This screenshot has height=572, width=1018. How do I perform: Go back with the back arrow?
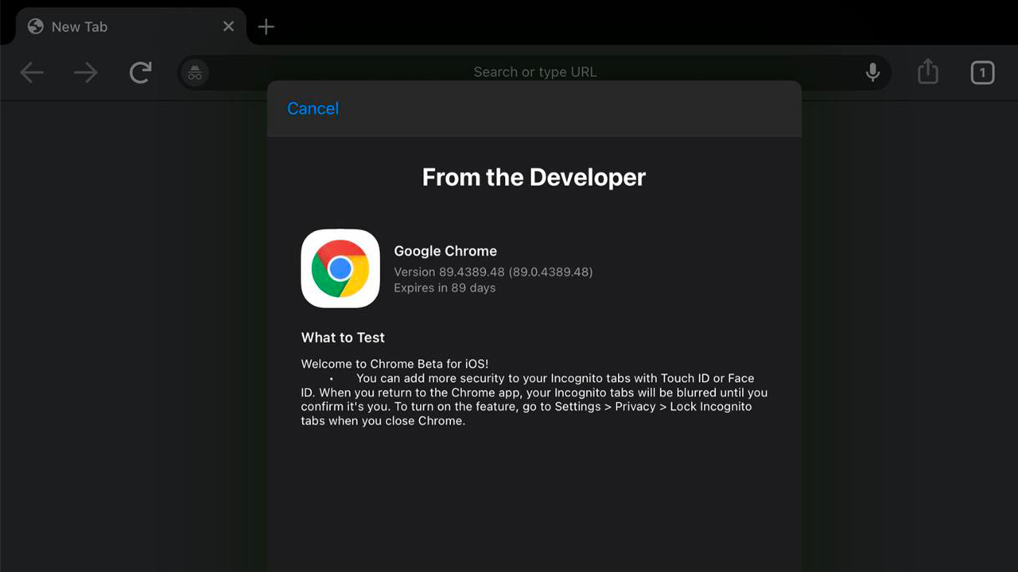pyautogui.click(x=32, y=73)
